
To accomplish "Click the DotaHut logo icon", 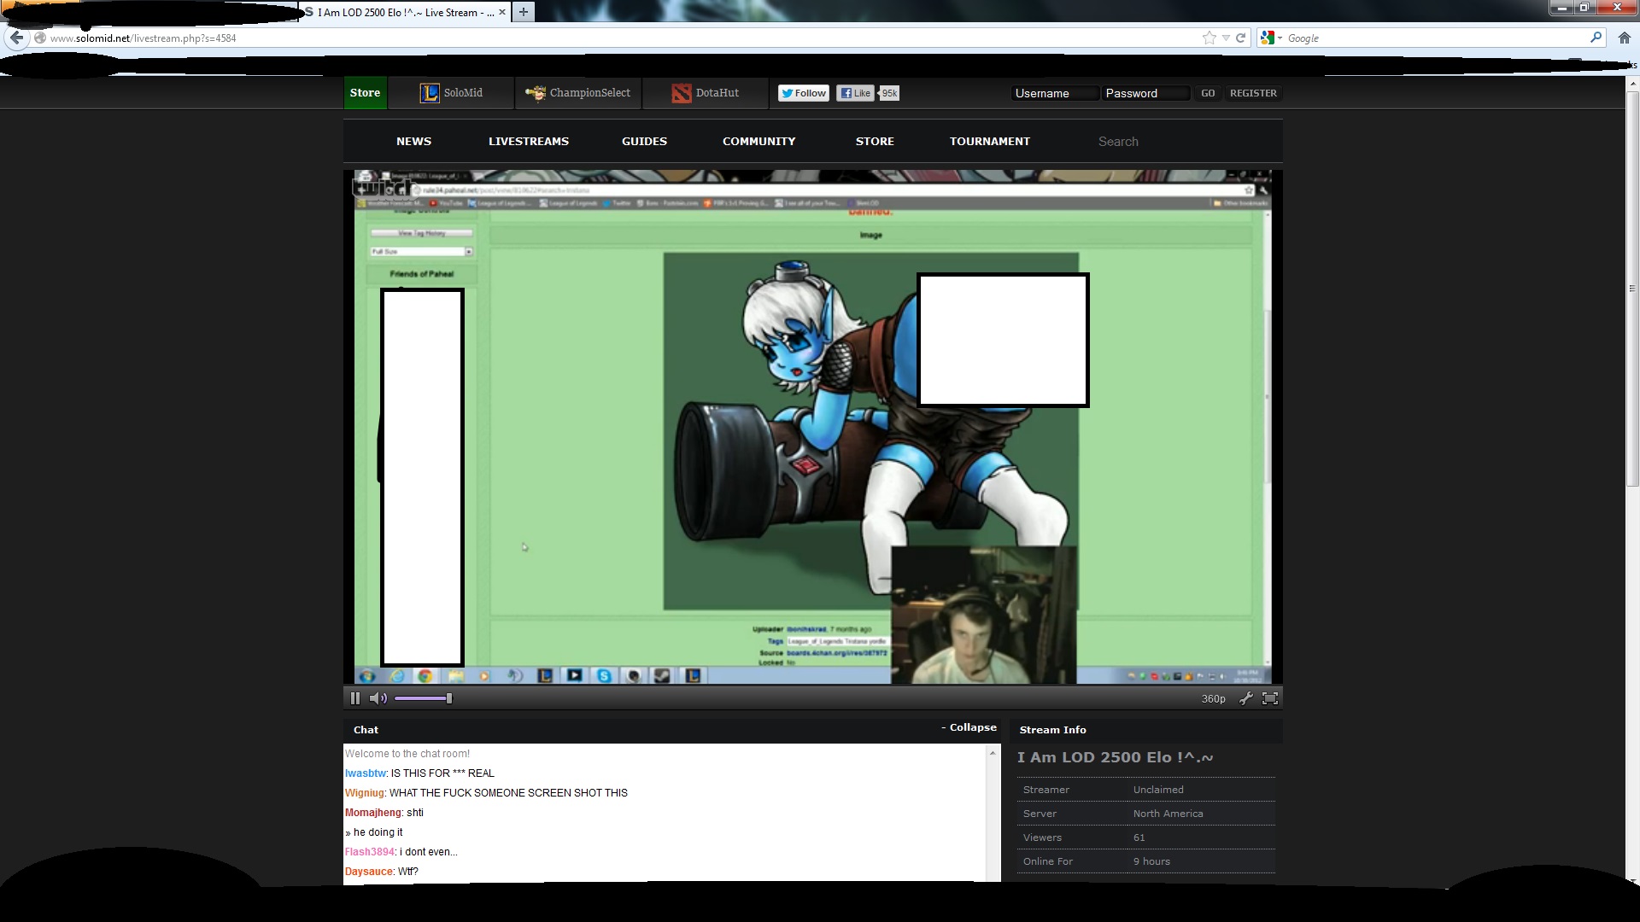I will [x=681, y=93].
